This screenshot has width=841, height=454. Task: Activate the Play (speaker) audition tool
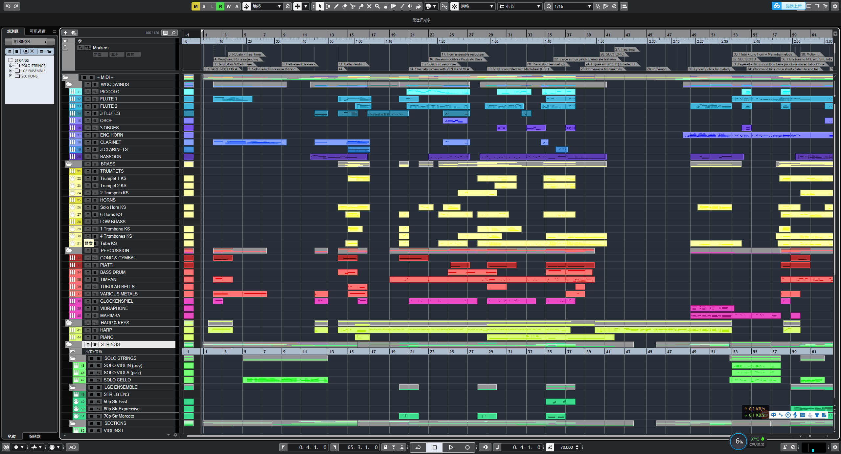[x=410, y=6]
